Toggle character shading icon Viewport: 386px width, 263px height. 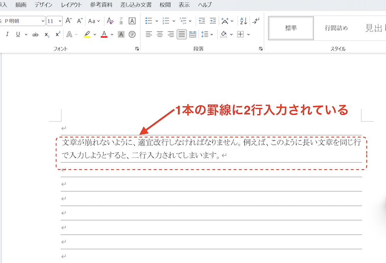tap(121, 34)
